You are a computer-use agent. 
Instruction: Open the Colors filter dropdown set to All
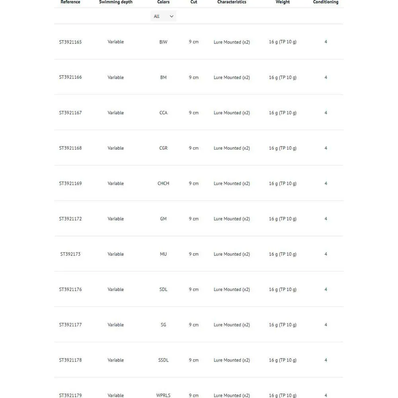click(x=163, y=16)
